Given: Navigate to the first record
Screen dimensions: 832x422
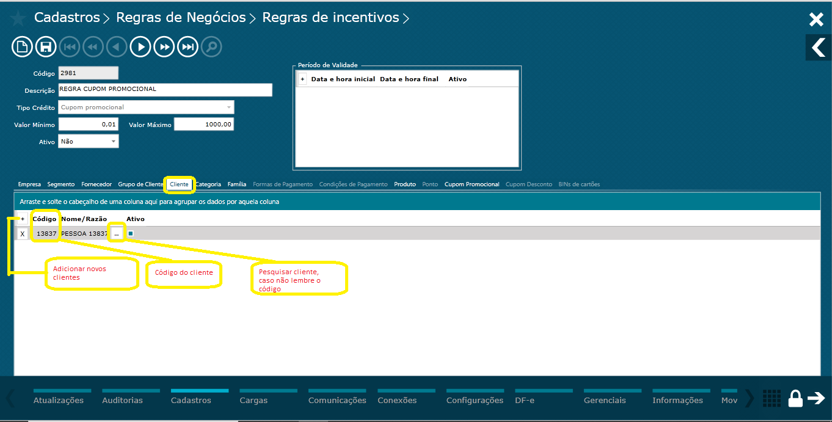Looking at the screenshot, I should point(69,46).
